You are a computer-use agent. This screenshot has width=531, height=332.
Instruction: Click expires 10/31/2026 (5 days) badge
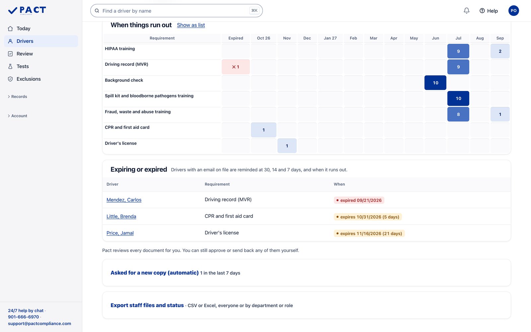pyautogui.click(x=368, y=217)
